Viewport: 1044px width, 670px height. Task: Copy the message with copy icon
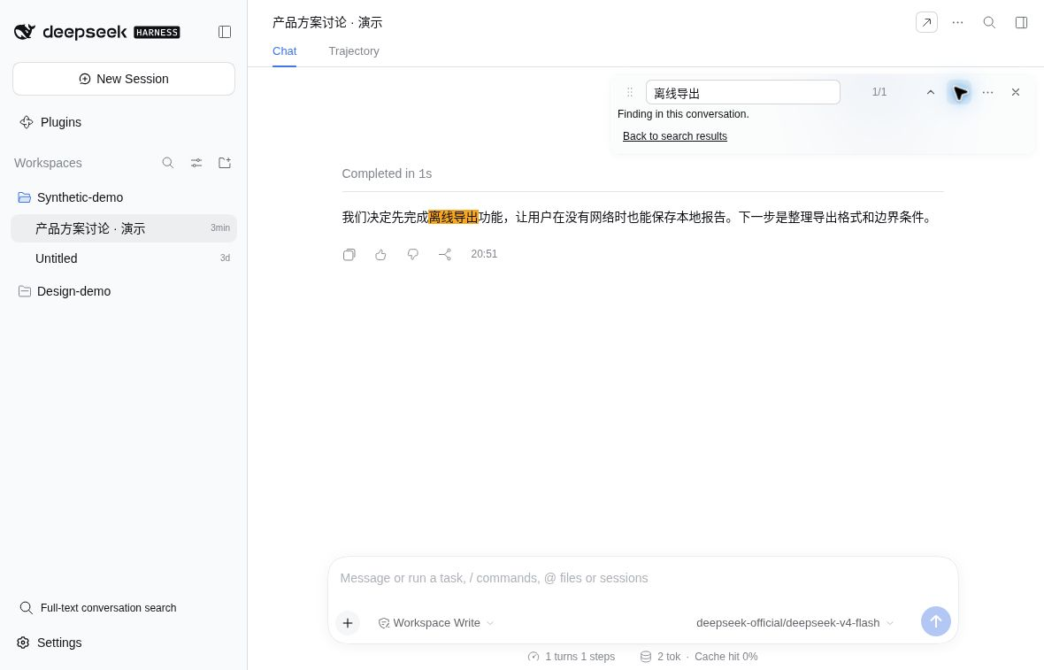pos(349,254)
